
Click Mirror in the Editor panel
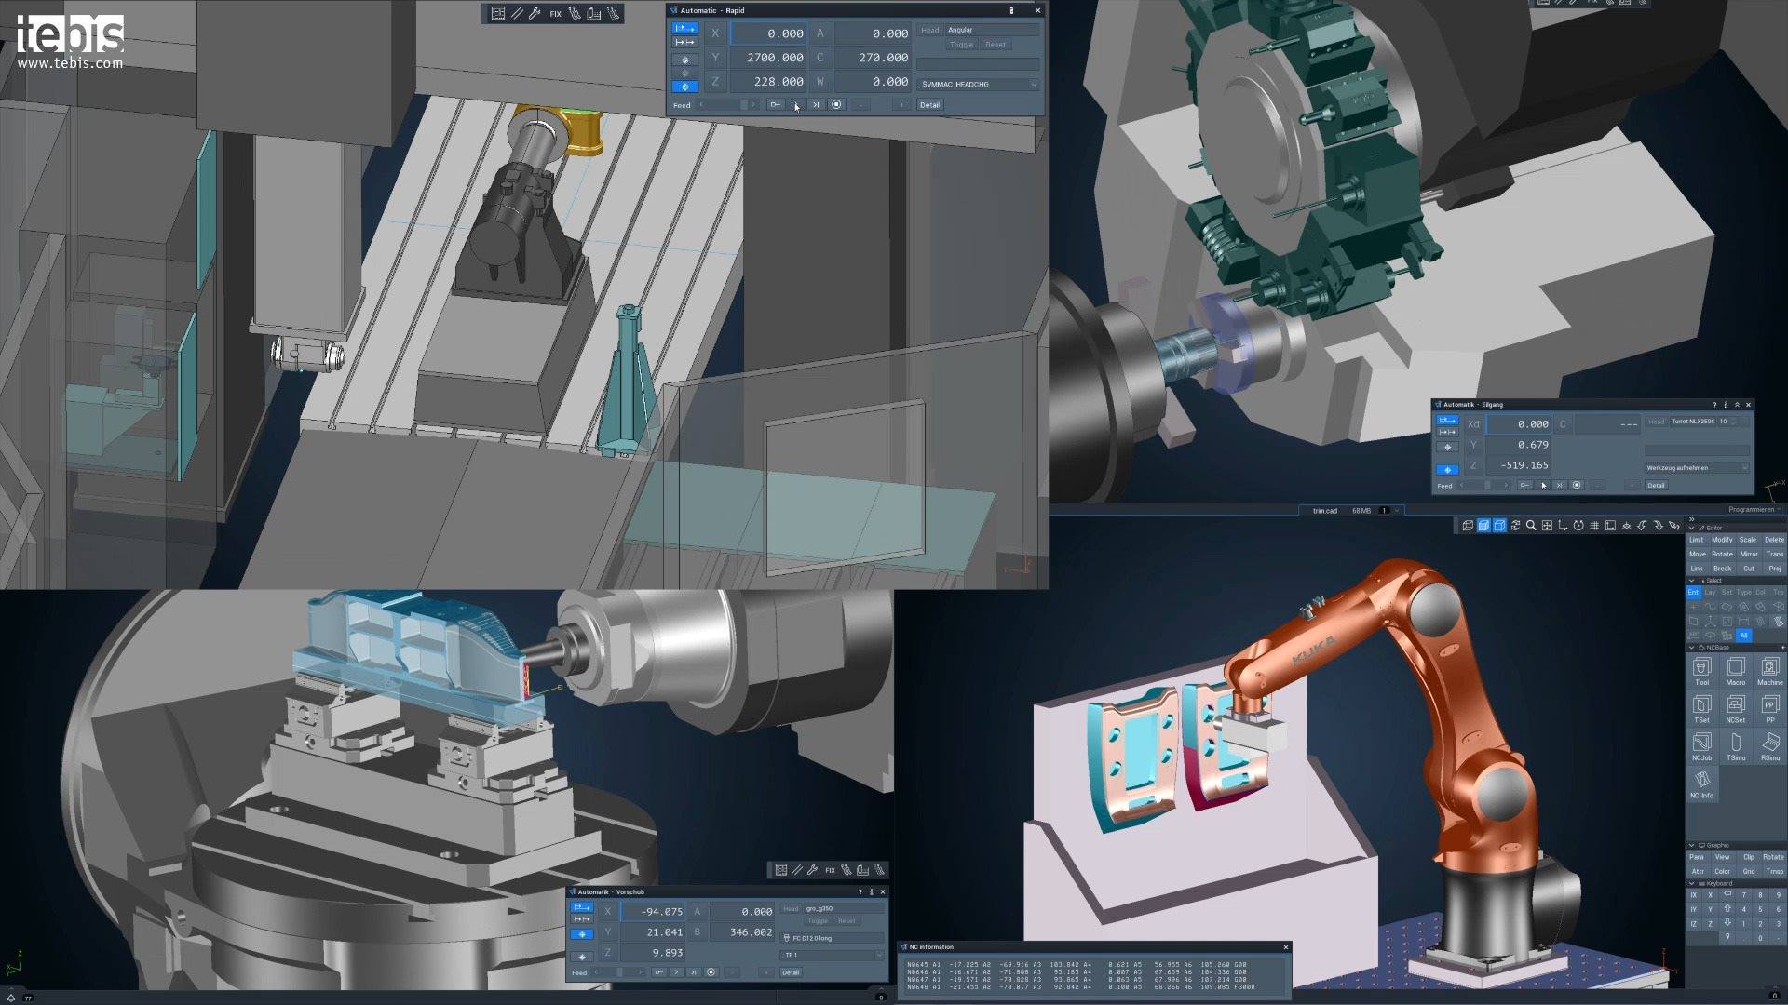(1749, 555)
